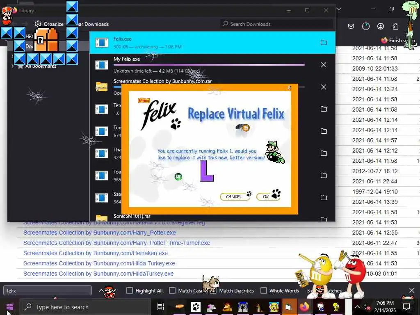Click the My Felix.exe file type icon
The image size is (420, 315).
(x=102, y=65)
